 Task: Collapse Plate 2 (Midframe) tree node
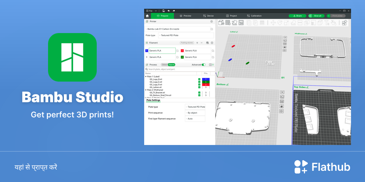click(146, 90)
